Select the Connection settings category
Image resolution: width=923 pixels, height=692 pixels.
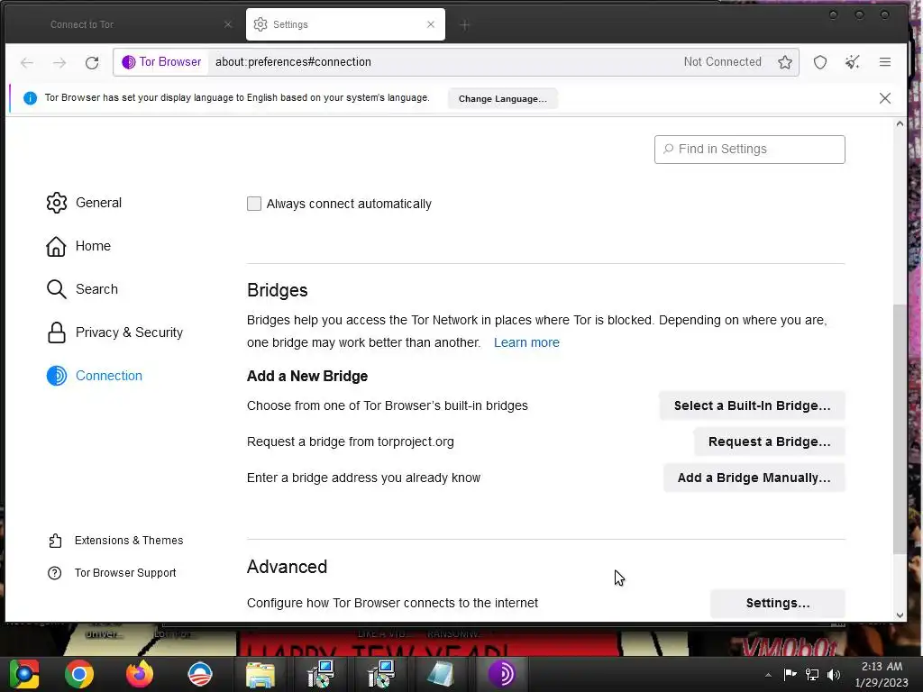tap(94, 376)
